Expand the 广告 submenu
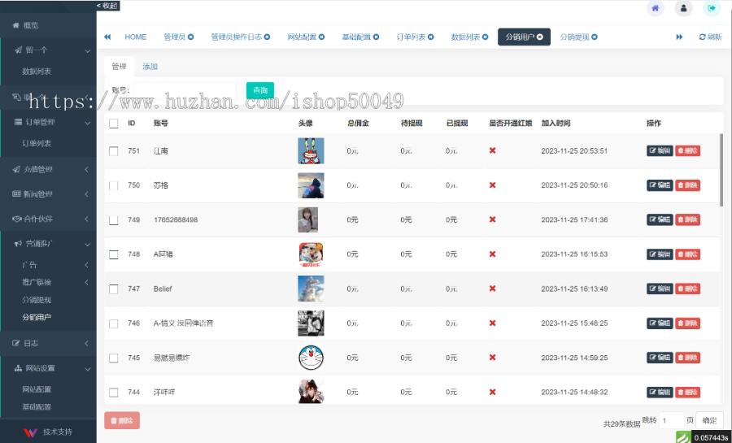The width and height of the screenshot is (732, 443). coord(48,265)
